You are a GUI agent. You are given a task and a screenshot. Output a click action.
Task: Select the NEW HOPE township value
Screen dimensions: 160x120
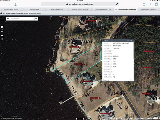[x=117, y=46]
